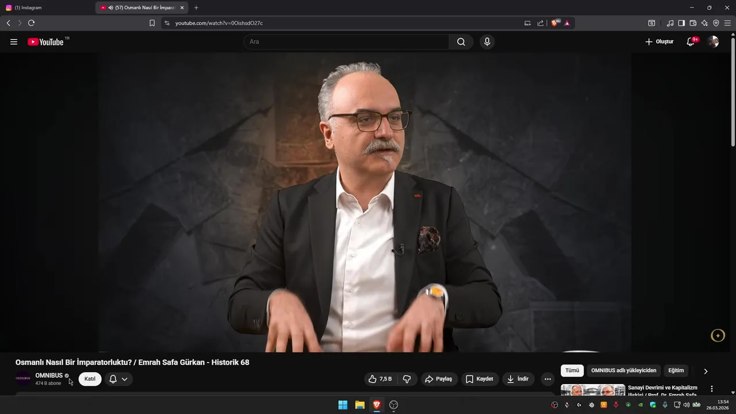Screen dimensions: 736x414
Task: Switch to the Instagram tab
Action: click(x=47, y=7)
